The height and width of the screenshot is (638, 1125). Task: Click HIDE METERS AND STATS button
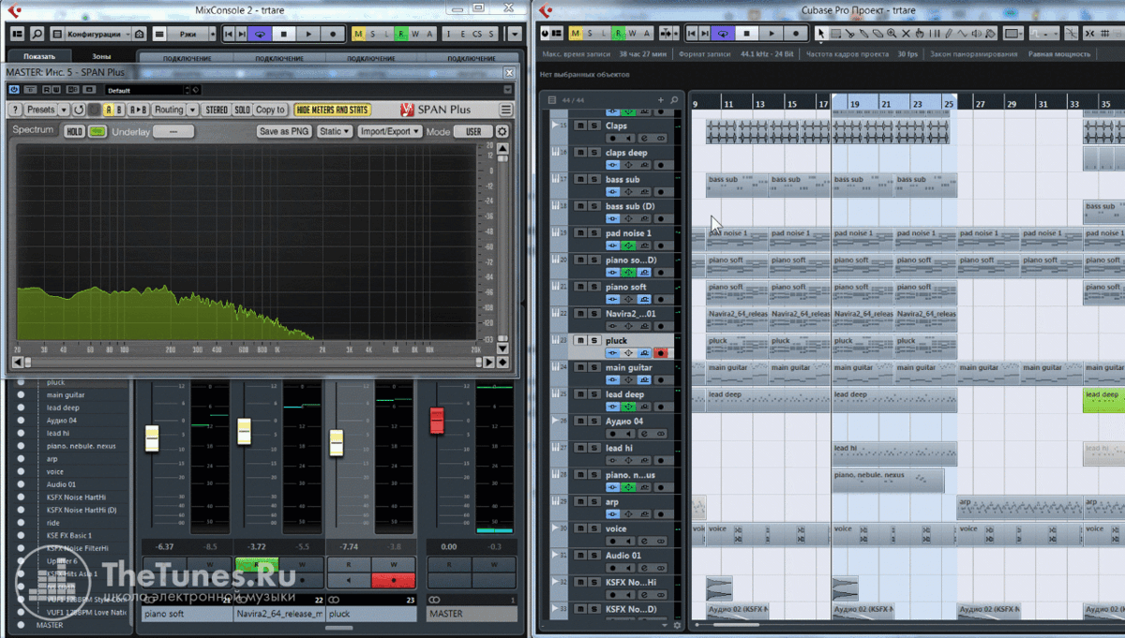(x=333, y=110)
